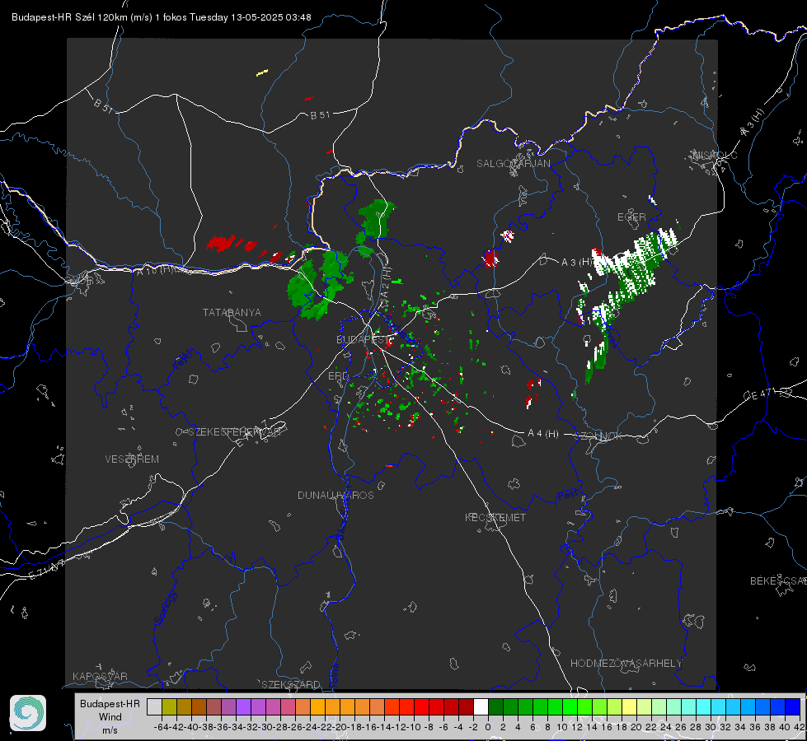
Task: Select the dark green swatch between 0 and 2
Action: tap(495, 706)
